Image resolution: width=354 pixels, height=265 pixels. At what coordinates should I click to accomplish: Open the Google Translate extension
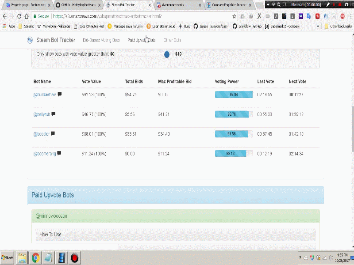click(x=309, y=16)
